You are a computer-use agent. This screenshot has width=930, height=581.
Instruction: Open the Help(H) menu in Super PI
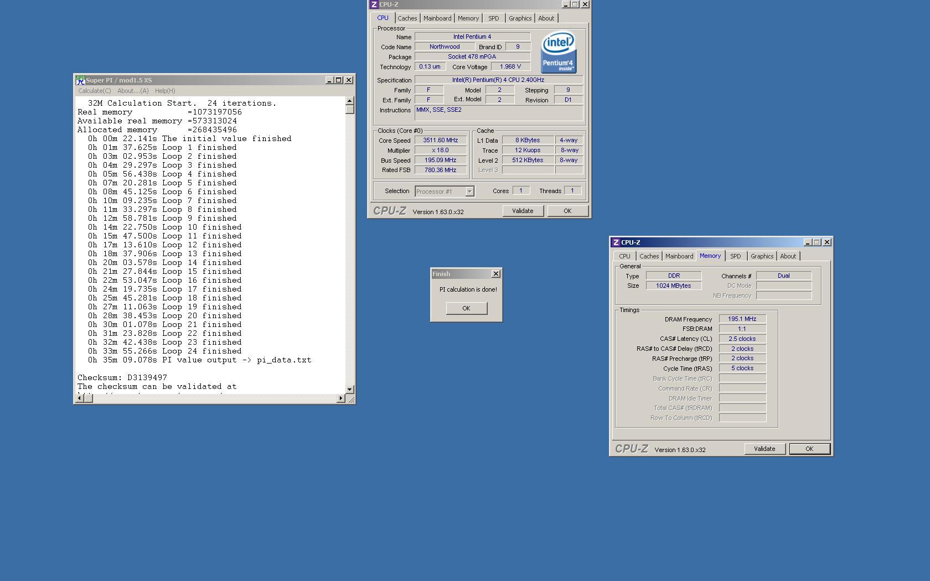165,91
